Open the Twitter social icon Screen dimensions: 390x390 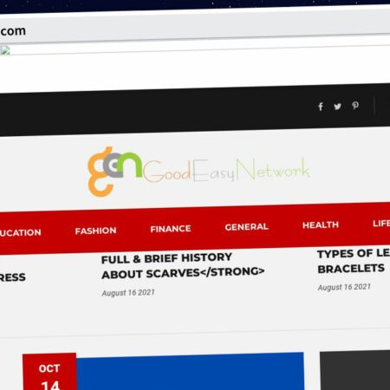pyautogui.click(x=337, y=107)
